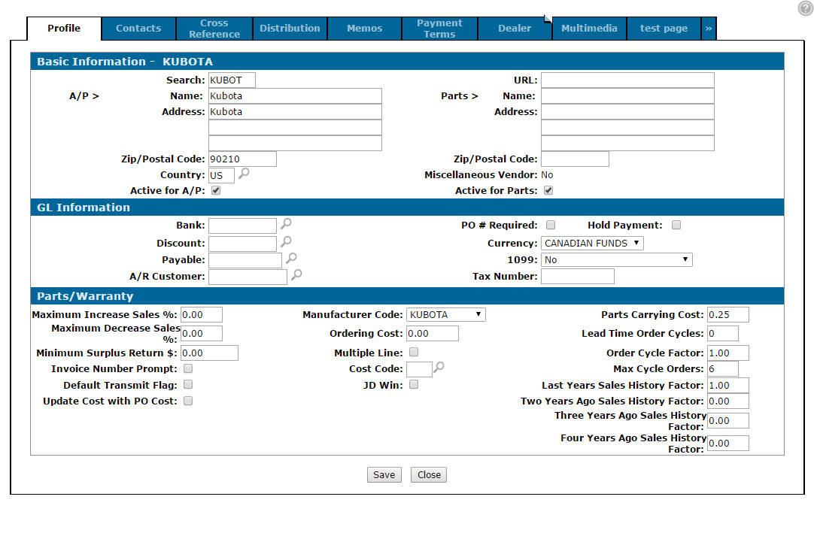
Task: Select the test page tab
Action: [x=664, y=29]
